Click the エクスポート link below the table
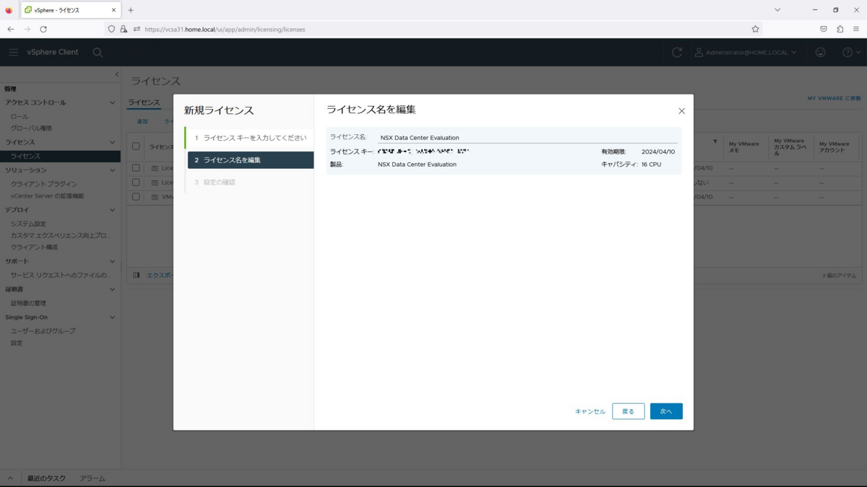This screenshot has height=487, width=867. [160, 276]
